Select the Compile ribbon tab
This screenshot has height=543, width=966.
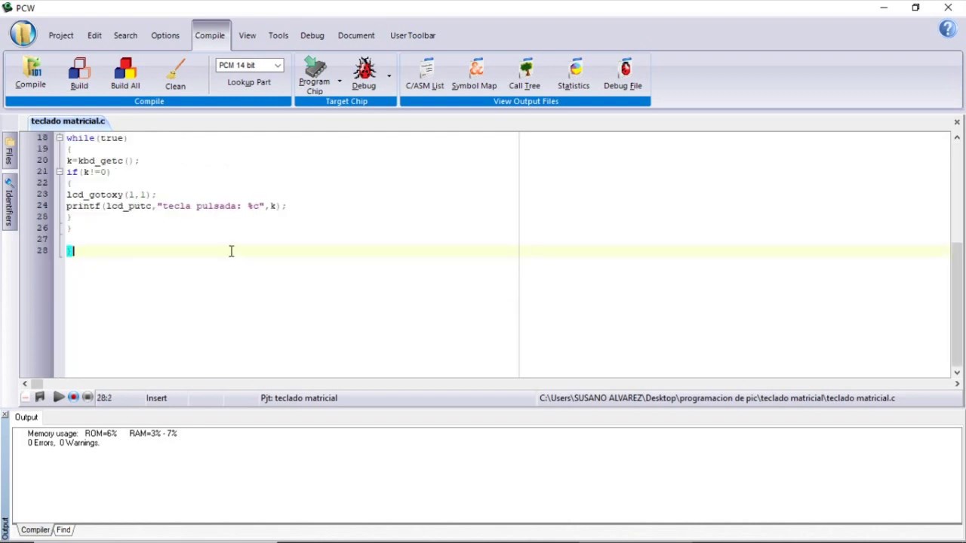coord(210,35)
